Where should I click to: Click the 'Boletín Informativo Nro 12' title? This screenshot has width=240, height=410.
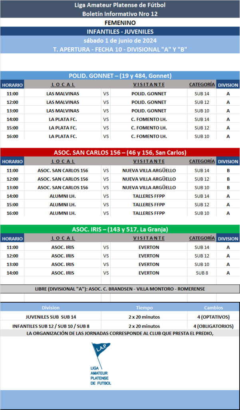click(120, 13)
